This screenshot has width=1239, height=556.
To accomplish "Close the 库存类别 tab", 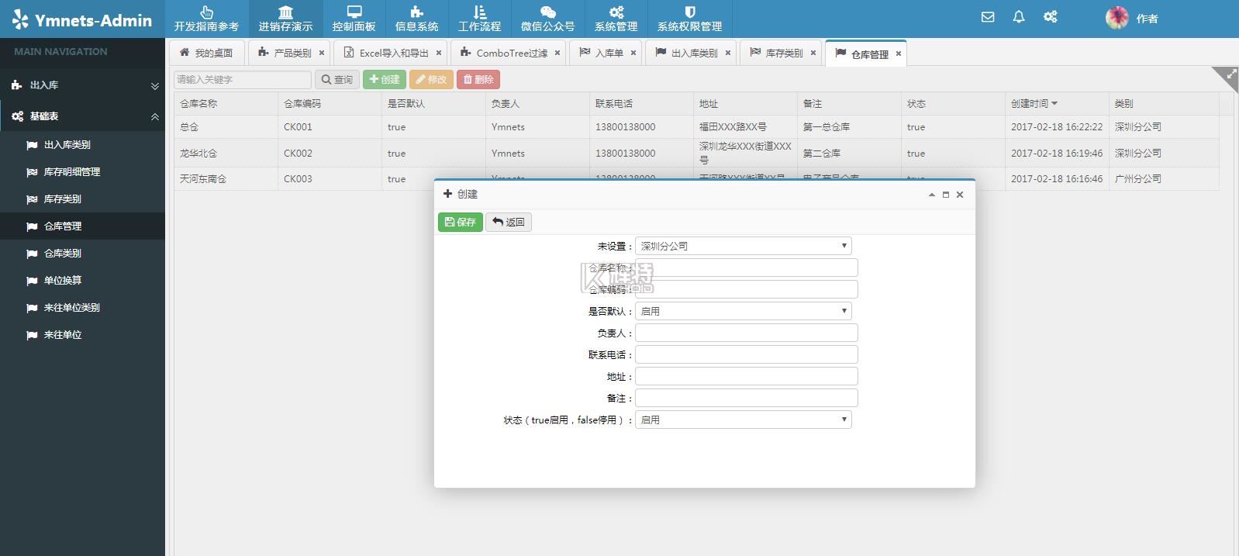I will click(813, 54).
